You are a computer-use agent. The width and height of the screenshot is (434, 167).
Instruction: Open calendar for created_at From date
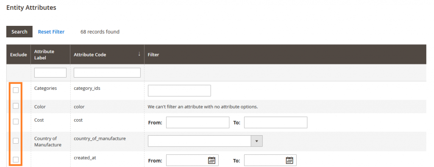tap(212, 160)
